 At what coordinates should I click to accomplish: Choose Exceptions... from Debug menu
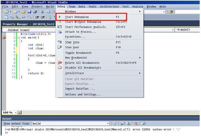click(100, 37)
